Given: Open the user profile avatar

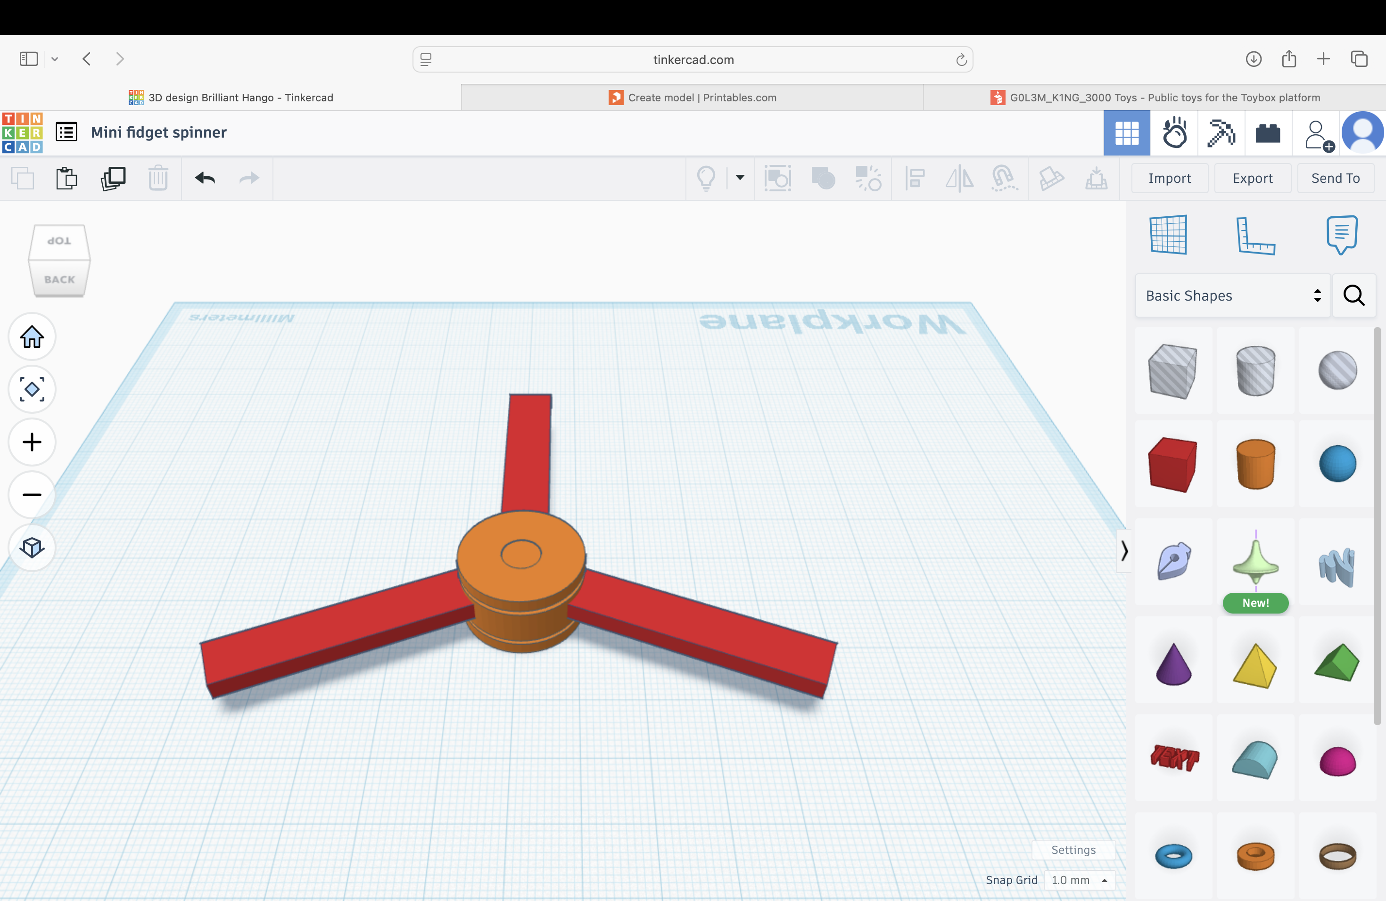Looking at the screenshot, I should coord(1363,133).
